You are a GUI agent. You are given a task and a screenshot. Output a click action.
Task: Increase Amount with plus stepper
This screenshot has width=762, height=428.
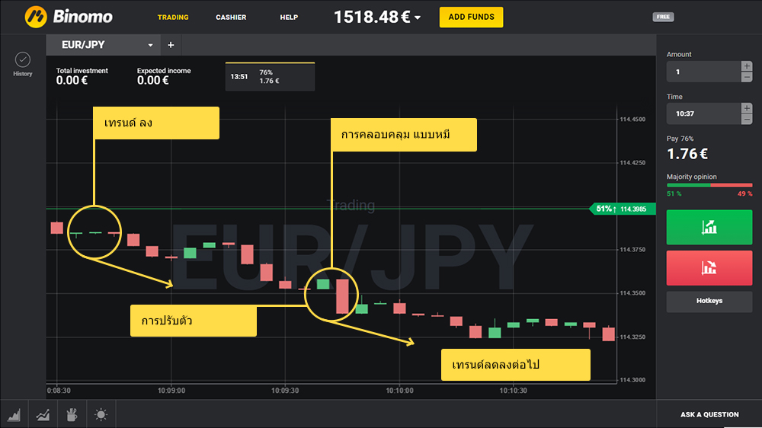click(746, 66)
